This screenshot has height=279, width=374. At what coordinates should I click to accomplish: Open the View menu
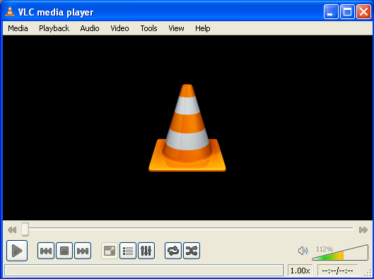tap(176, 28)
